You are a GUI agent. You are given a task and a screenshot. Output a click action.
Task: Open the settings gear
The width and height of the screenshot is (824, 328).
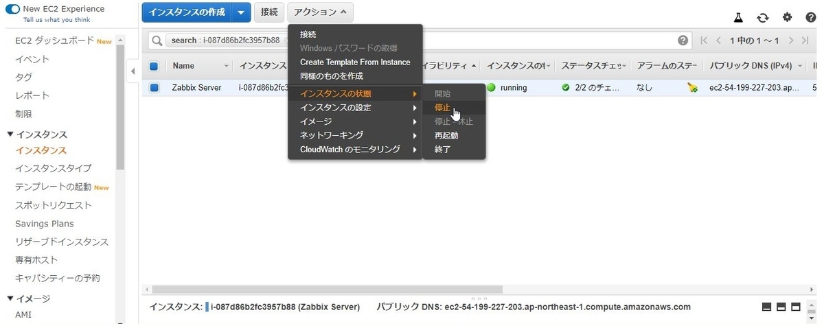pos(787,17)
